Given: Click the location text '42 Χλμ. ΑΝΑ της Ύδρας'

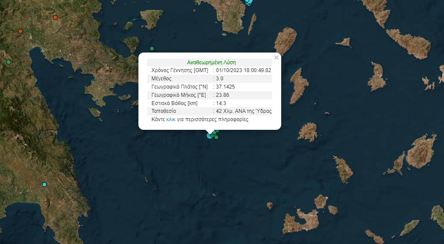Looking at the screenshot, I should (244, 111).
